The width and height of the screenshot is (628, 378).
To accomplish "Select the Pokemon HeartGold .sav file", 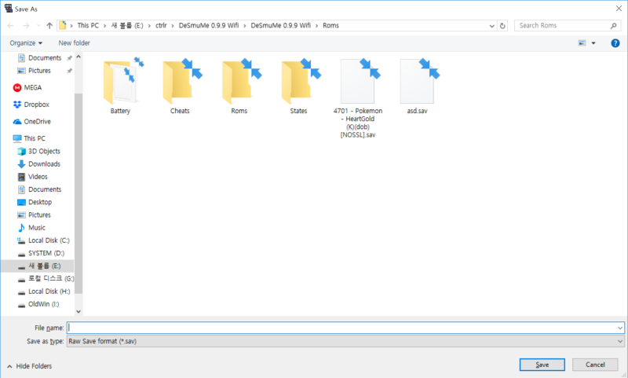I will click(x=358, y=98).
